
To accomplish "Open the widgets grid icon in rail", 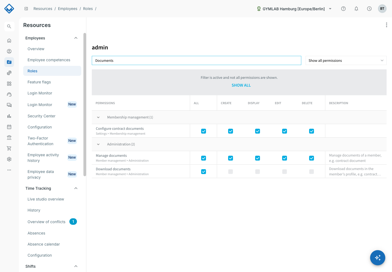I will (x=9, y=84).
